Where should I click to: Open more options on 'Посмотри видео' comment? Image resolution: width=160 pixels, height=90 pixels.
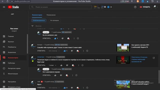[78, 65]
